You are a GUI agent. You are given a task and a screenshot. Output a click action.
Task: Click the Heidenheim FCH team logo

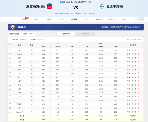point(49,6)
